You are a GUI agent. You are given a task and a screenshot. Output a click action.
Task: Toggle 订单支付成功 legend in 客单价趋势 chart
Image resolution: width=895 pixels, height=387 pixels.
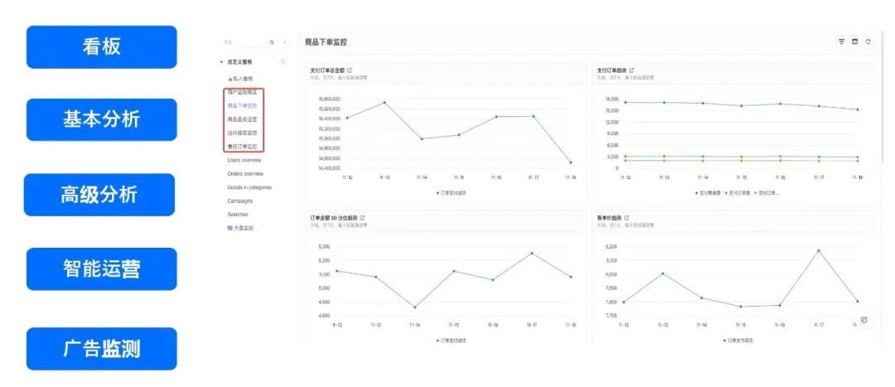pyautogui.click(x=738, y=341)
